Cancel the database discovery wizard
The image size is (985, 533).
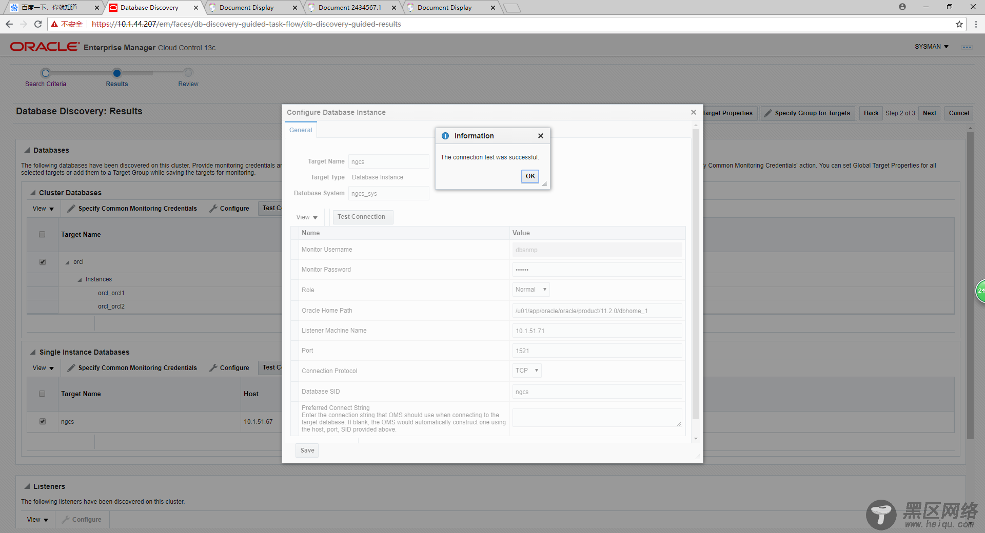(x=959, y=113)
